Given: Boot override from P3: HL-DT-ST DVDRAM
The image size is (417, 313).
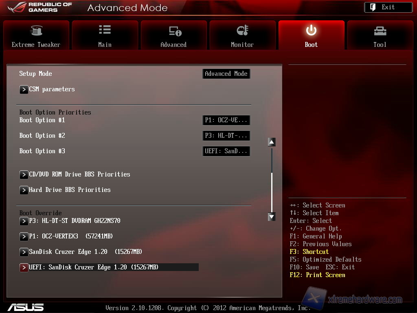Looking at the screenshot, I should [75, 221].
